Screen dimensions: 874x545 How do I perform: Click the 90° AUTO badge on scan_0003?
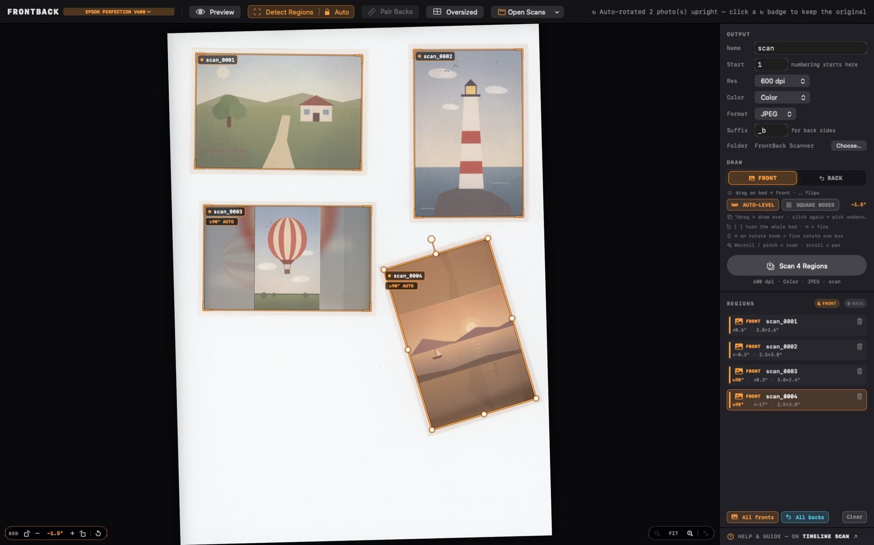[222, 222]
